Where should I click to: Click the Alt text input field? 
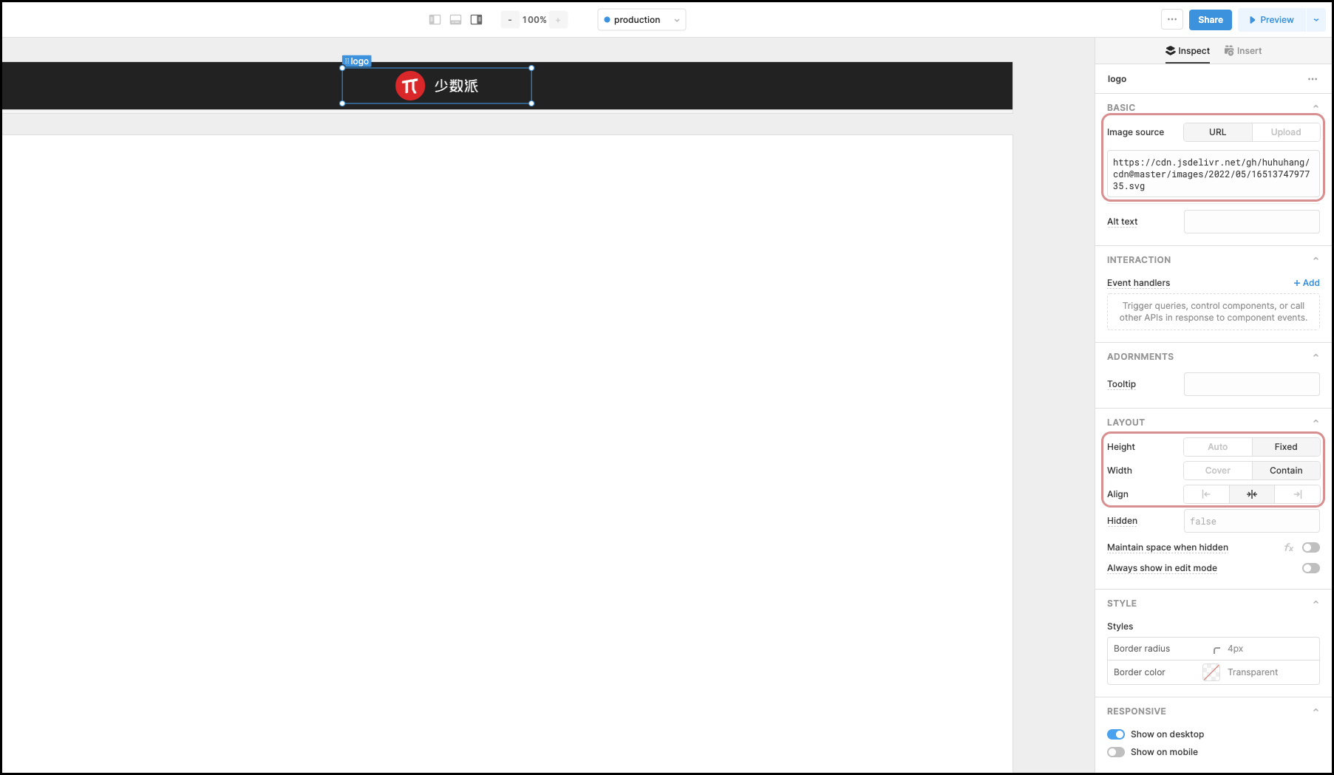click(x=1252, y=222)
